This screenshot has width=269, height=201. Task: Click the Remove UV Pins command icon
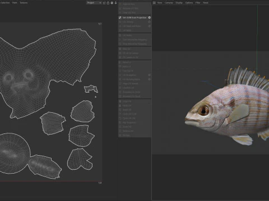tap(120, 8)
